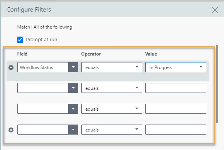The image size is (224, 150).
Task: Click the third row value input box
Action: 176,109
